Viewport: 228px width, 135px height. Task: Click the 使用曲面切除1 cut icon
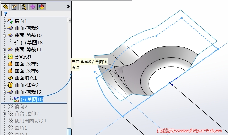[10, 121]
